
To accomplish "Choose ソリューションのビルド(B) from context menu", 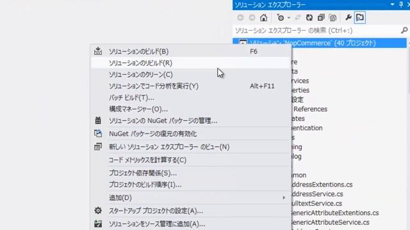I will coord(191,51).
